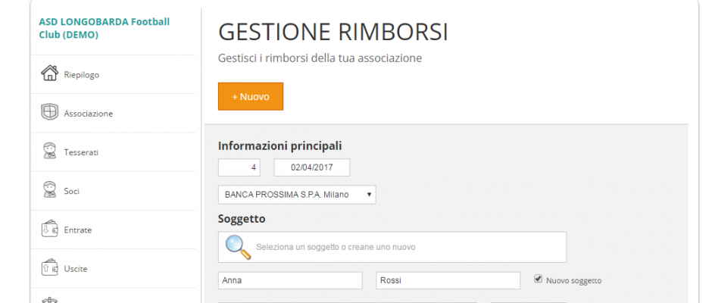Click the Soci person icon

49,189
